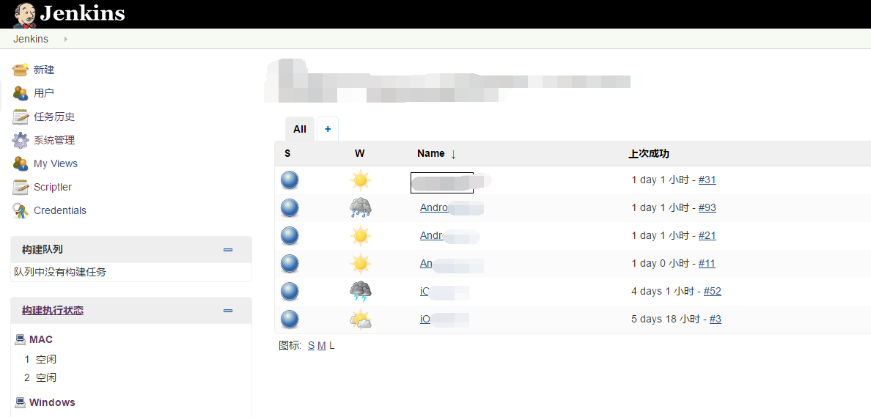Viewport: 871px width, 417px height.
Task: Open the 系统管理 link
Action: point(54,140)
